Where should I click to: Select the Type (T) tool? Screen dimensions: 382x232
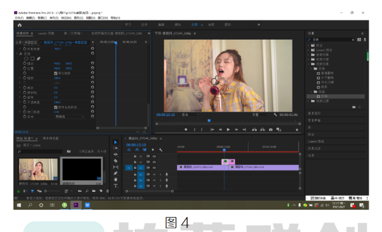coord(116,186)
